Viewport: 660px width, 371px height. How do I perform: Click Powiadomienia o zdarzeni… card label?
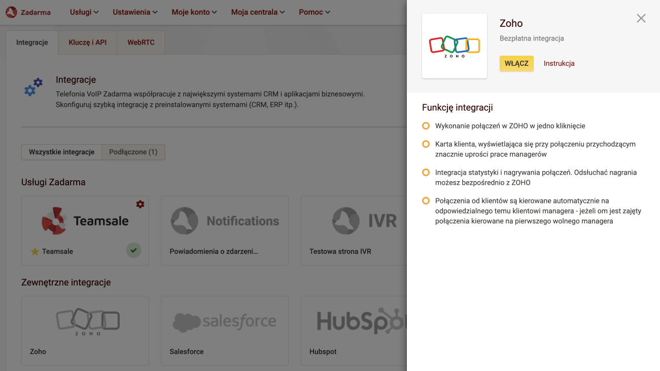[214, 251]
